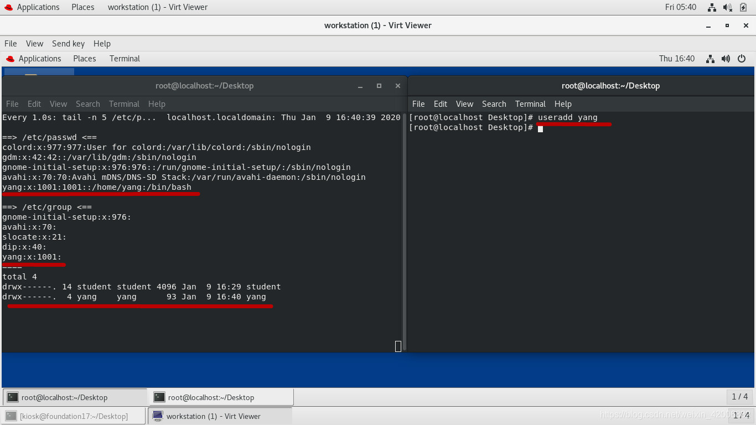
Task: Open the Help menu in the right terminal
Action: pos(563,104)
